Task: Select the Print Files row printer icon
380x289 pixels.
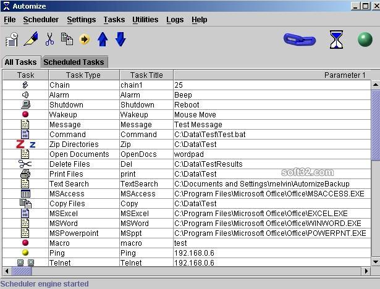Action: [x=25, y=174]
